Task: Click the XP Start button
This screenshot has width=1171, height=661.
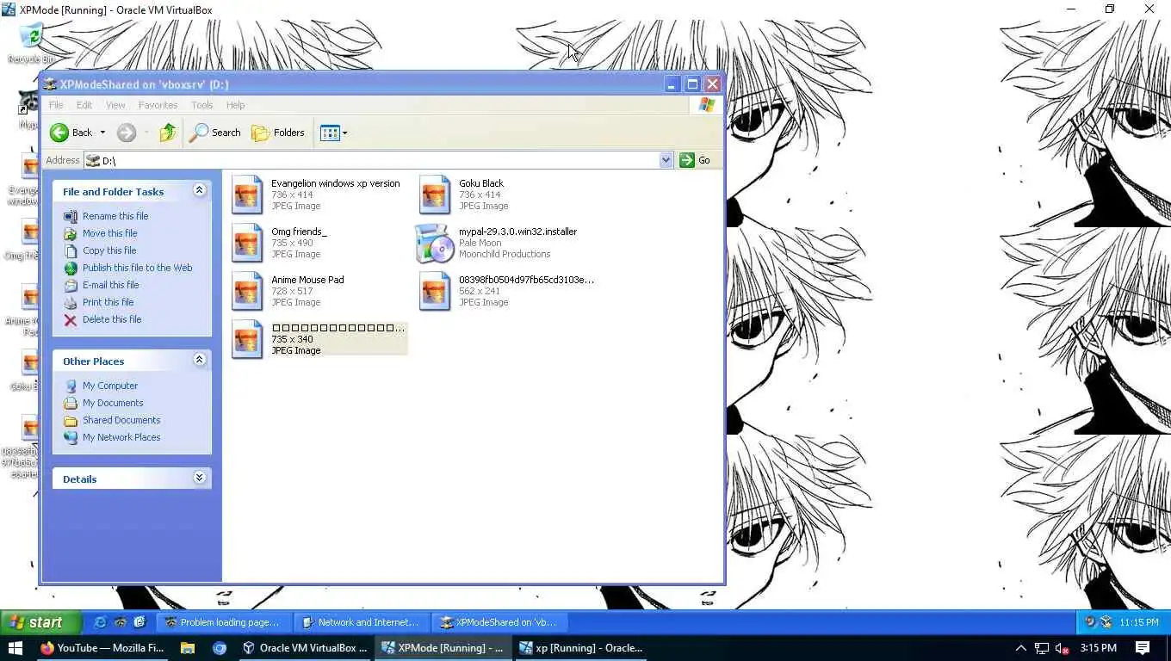Action: (x=40, y=622)
